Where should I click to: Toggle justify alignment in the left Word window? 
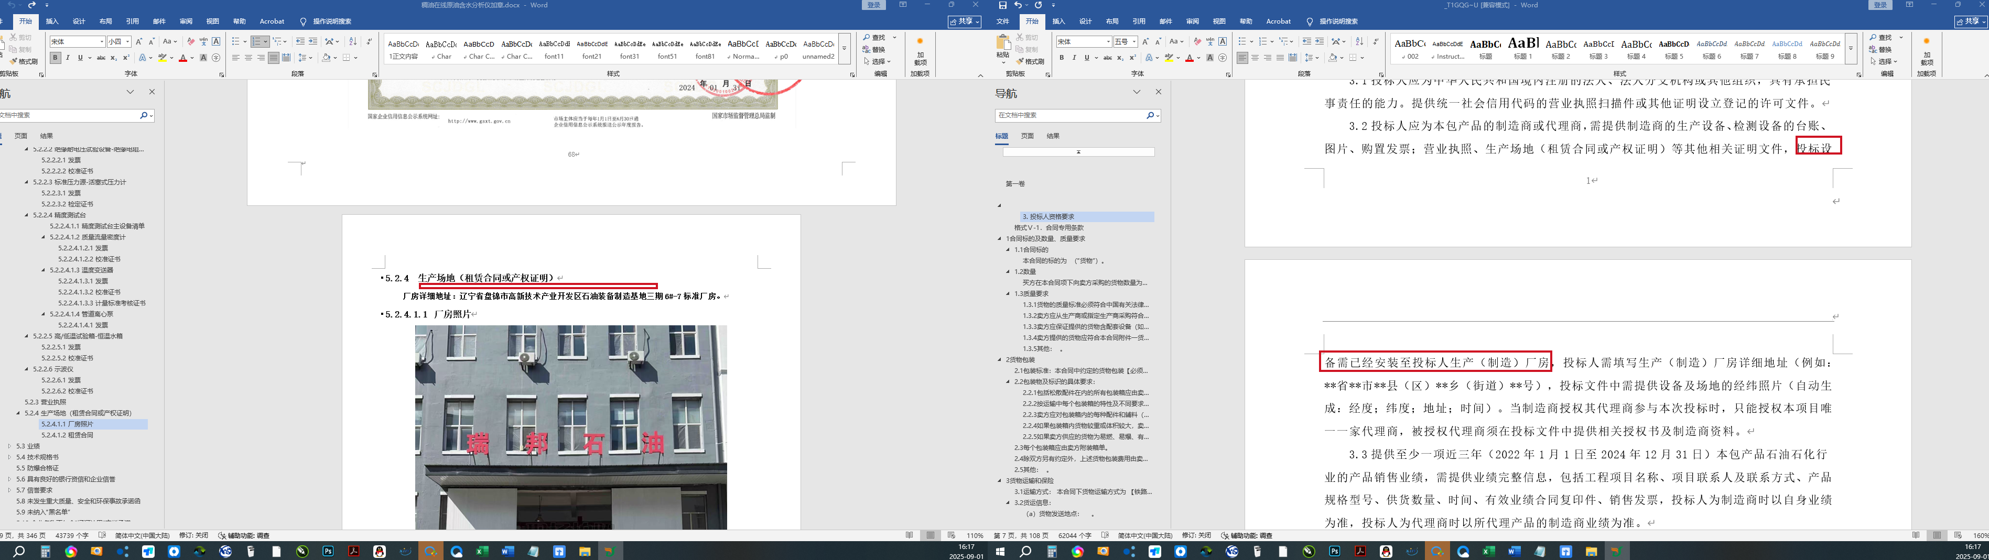[x=273, y=58]
